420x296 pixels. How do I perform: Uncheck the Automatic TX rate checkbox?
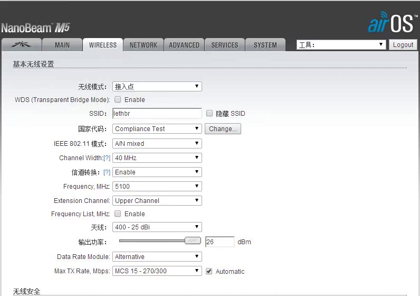[209, 271]
